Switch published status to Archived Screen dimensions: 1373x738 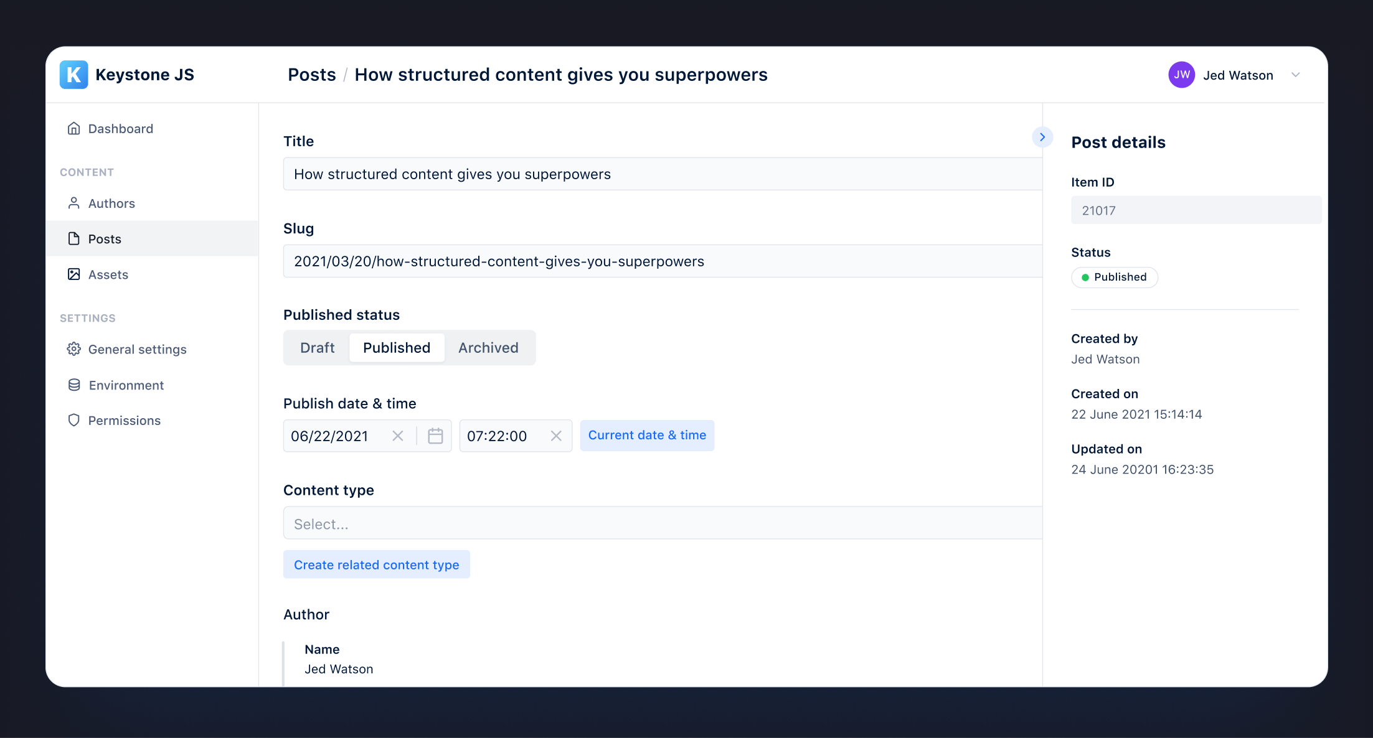coord(488,347)
